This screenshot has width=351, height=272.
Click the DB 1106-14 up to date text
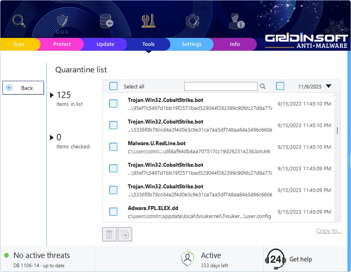[x=39, y=266]
